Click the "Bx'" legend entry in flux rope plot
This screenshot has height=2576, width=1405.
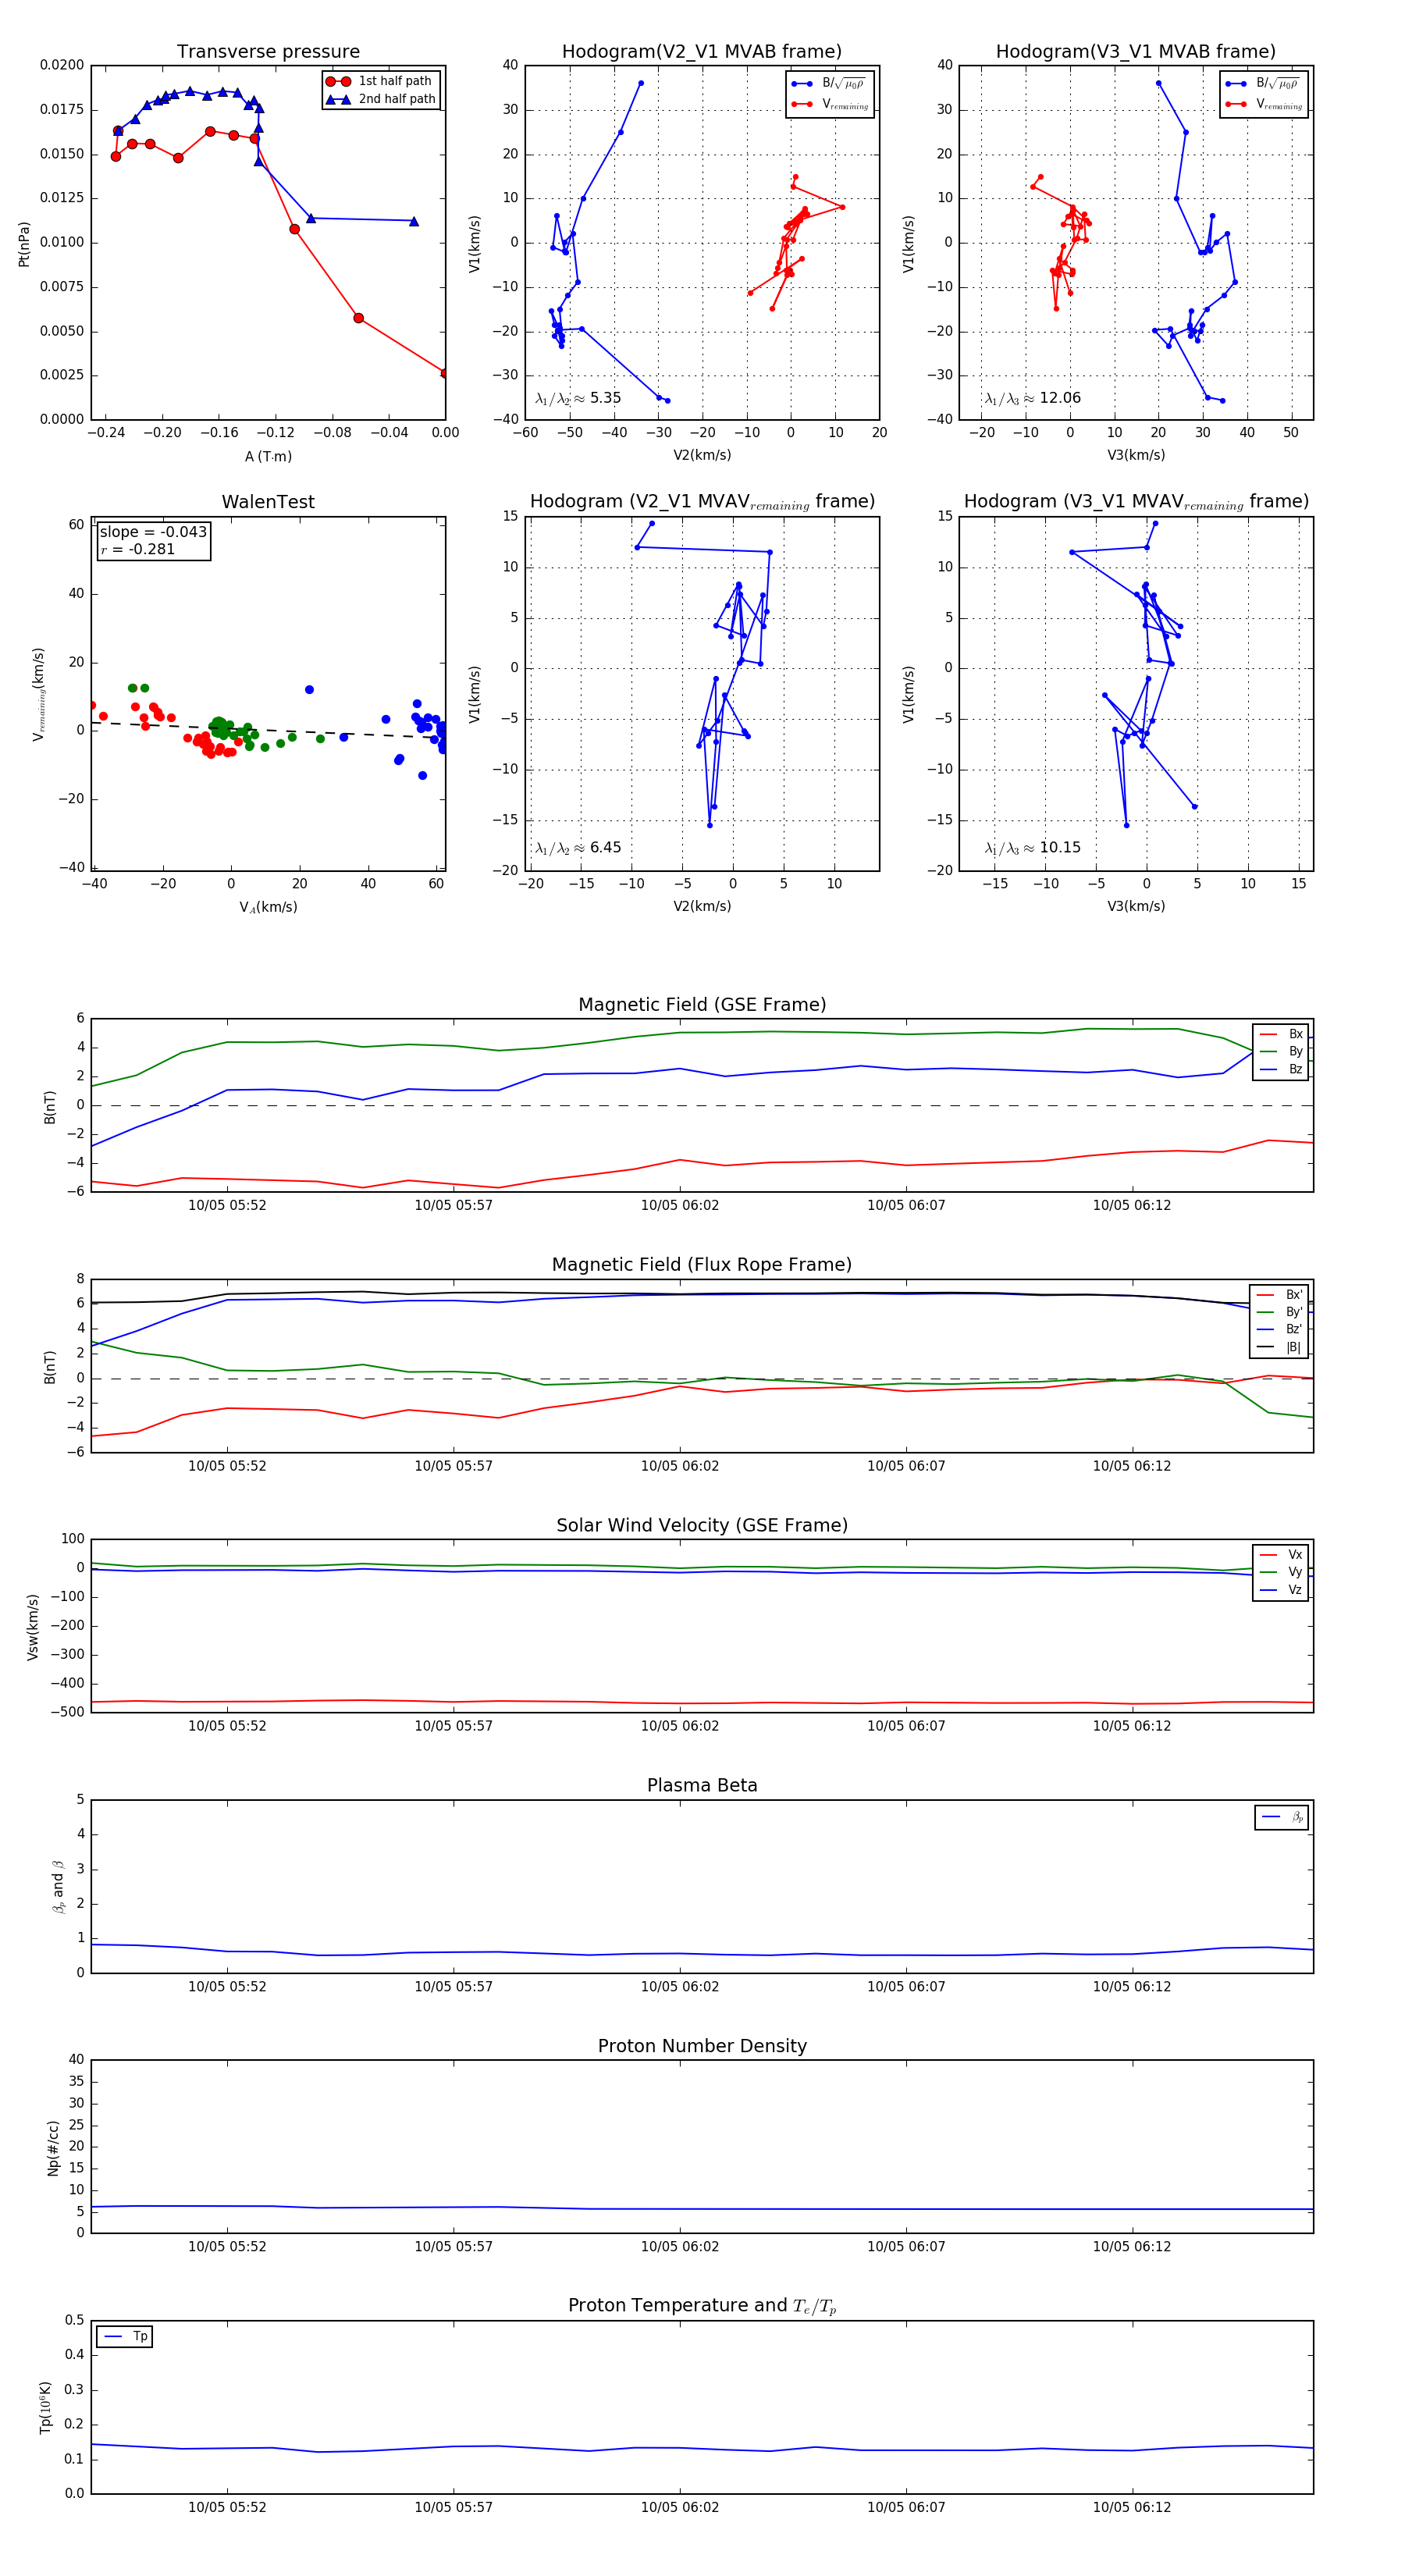point(1280,1294)
